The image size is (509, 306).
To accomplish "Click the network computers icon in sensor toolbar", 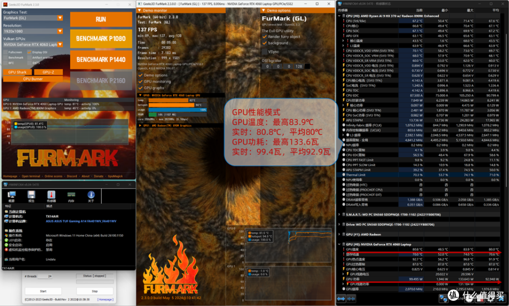I will tap(443, 298).
